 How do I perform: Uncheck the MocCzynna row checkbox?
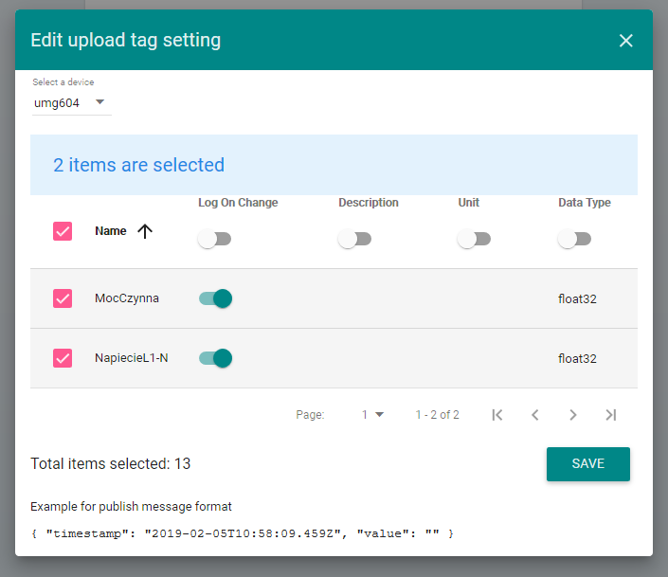tap(63, 298)
